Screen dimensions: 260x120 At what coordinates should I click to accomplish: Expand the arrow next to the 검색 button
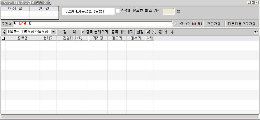[82, 32]
